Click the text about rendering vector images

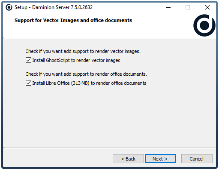[x=83, y=51]
